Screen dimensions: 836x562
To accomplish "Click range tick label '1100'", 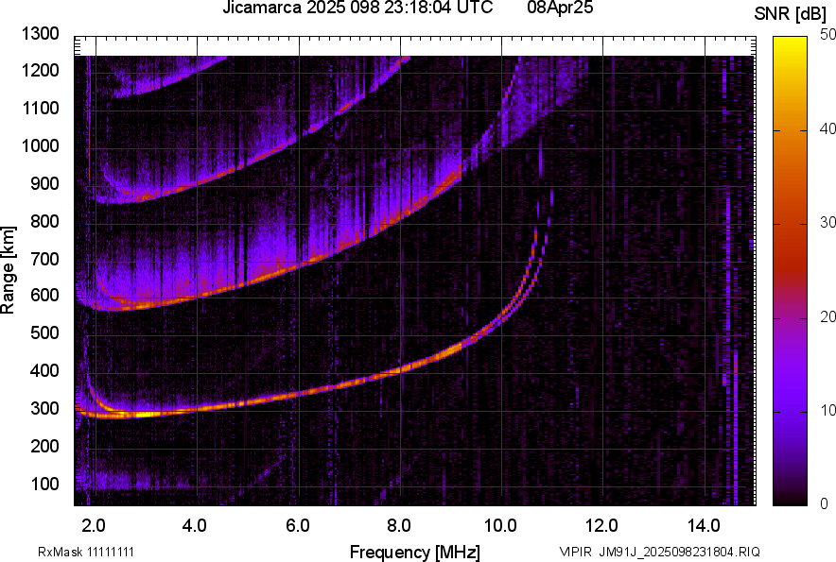I will point(40,108).
